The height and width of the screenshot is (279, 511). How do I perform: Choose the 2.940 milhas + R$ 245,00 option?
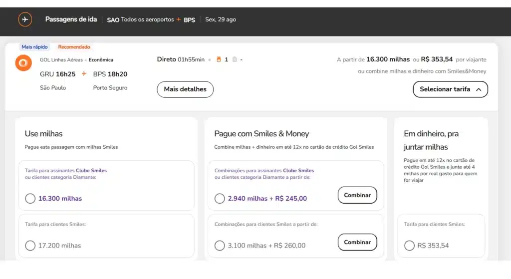click(x=220, y=199)
